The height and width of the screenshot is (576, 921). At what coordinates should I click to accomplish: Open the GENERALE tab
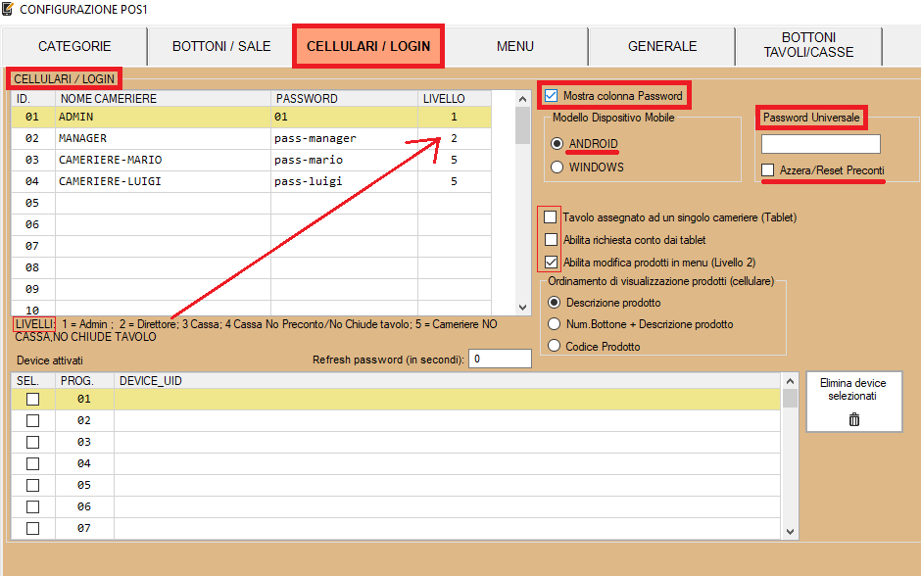point(662,46)
